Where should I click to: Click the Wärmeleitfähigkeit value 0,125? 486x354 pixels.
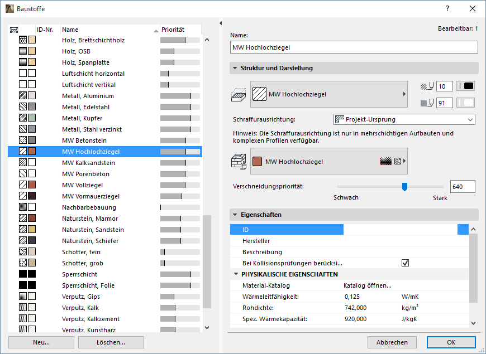352,297
